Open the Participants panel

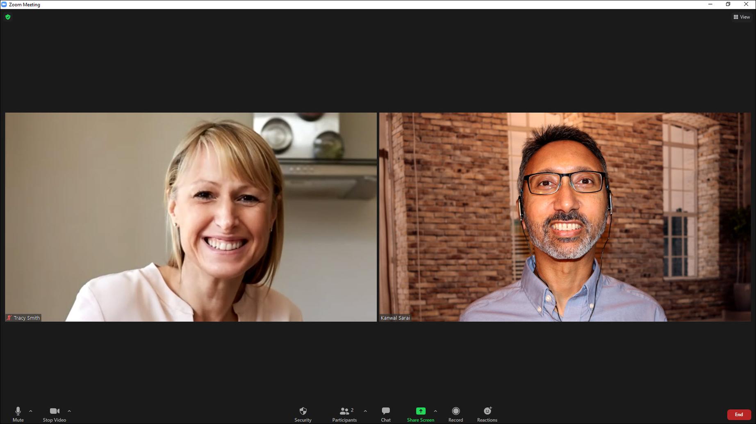coord(344,413)
